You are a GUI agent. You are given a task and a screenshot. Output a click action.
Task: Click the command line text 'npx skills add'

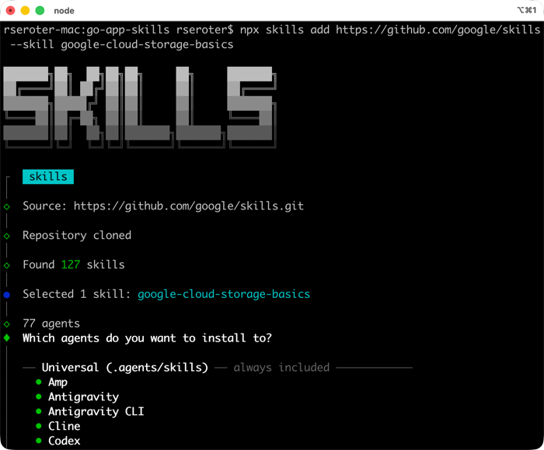tap(284, 29)
